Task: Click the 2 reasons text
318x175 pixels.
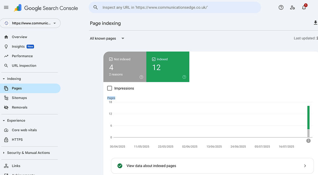Action: click(116, 74)
